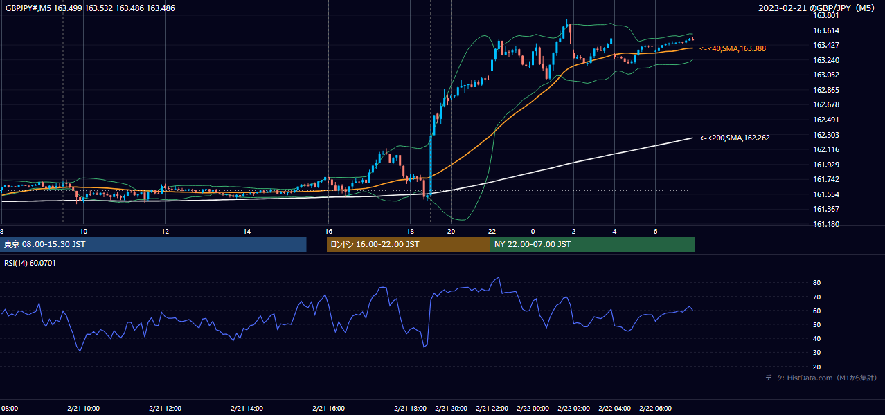The image size is (885, 415).
Task: Click the HistData.com data source note
Action: point(821,378)
